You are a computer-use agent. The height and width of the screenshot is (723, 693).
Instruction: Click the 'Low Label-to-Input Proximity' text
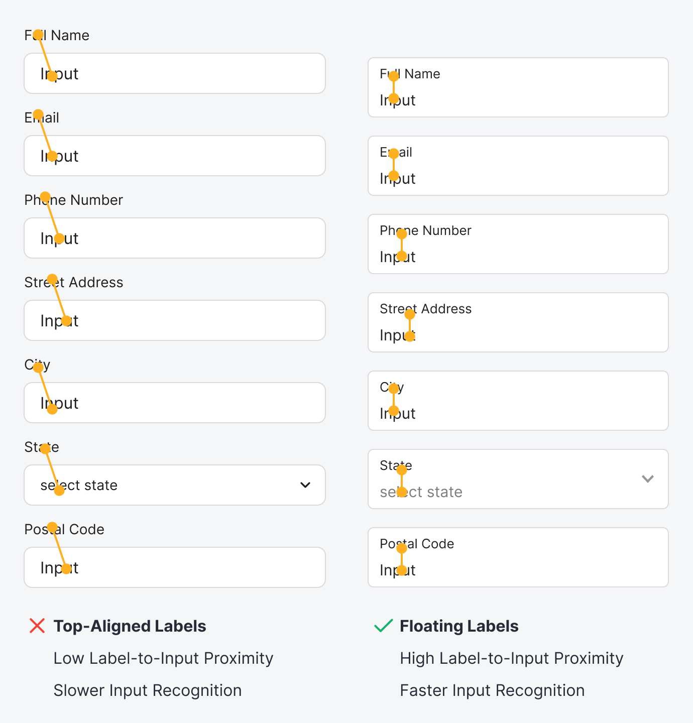163,658
